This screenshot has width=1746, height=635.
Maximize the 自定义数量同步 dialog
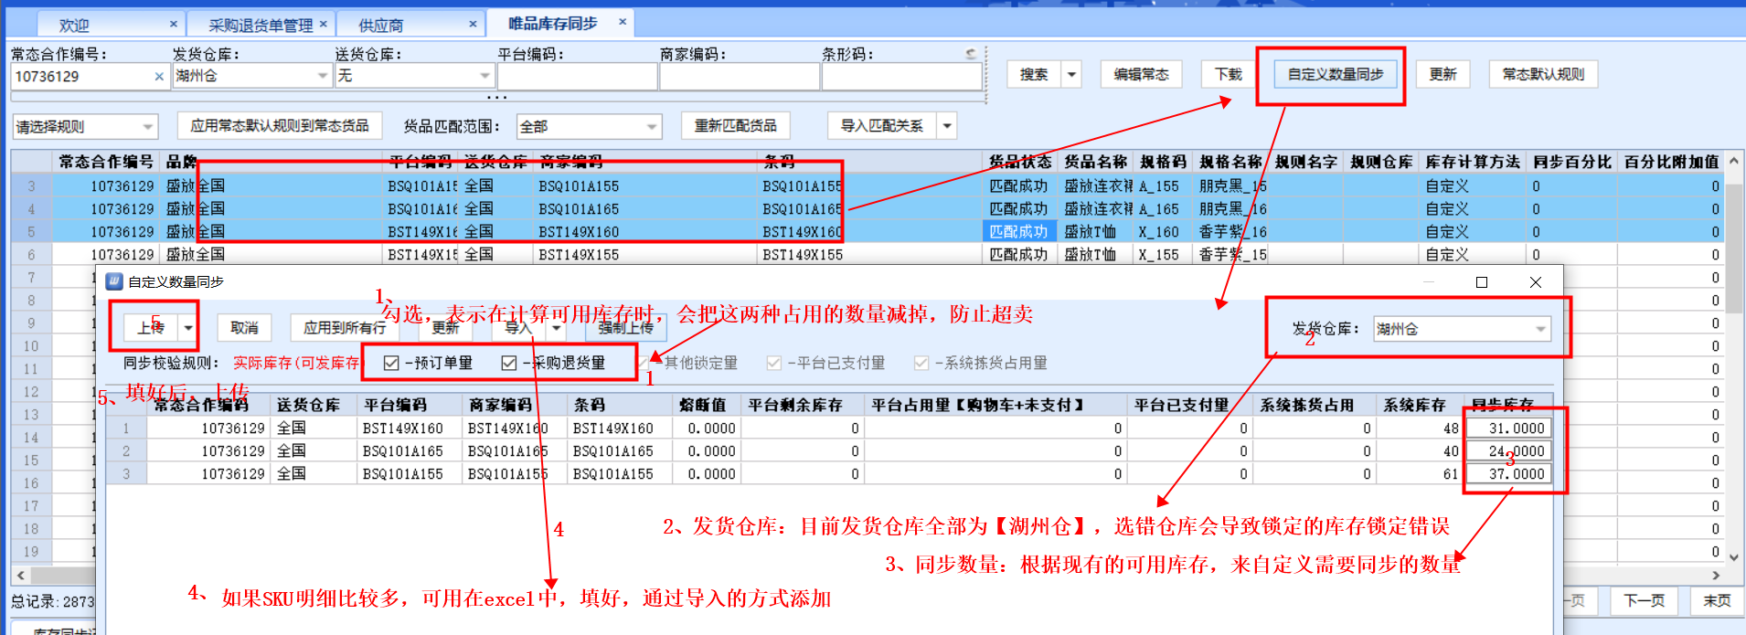pos(1482,282)
